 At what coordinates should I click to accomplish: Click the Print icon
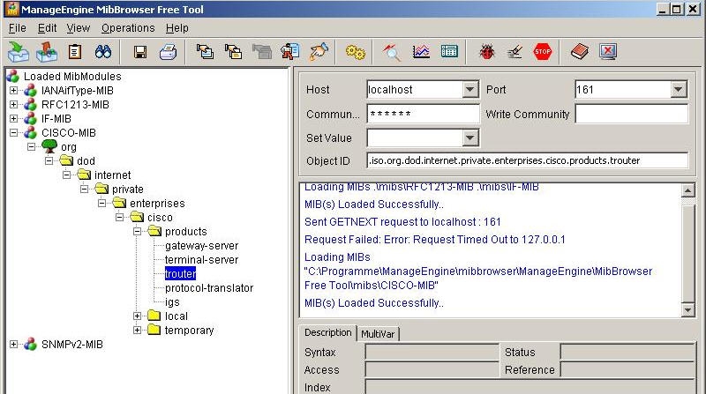(168, 52)
